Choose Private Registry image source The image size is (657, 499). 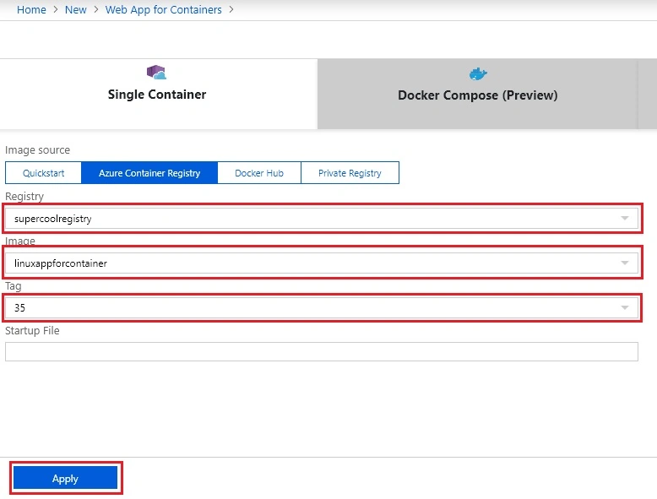tap(350, 173)
